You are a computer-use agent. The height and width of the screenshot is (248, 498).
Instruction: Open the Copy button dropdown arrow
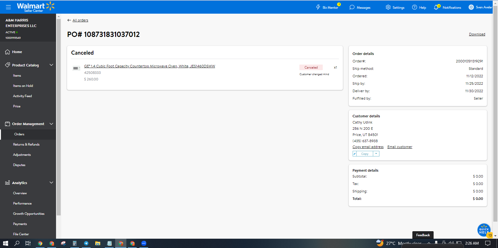(x=376, y=154)
